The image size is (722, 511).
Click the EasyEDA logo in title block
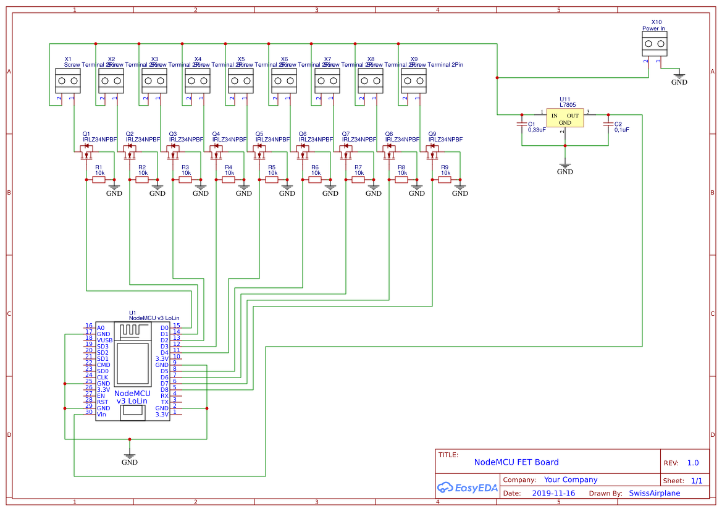pyautogui.click(x=468, y=488)
